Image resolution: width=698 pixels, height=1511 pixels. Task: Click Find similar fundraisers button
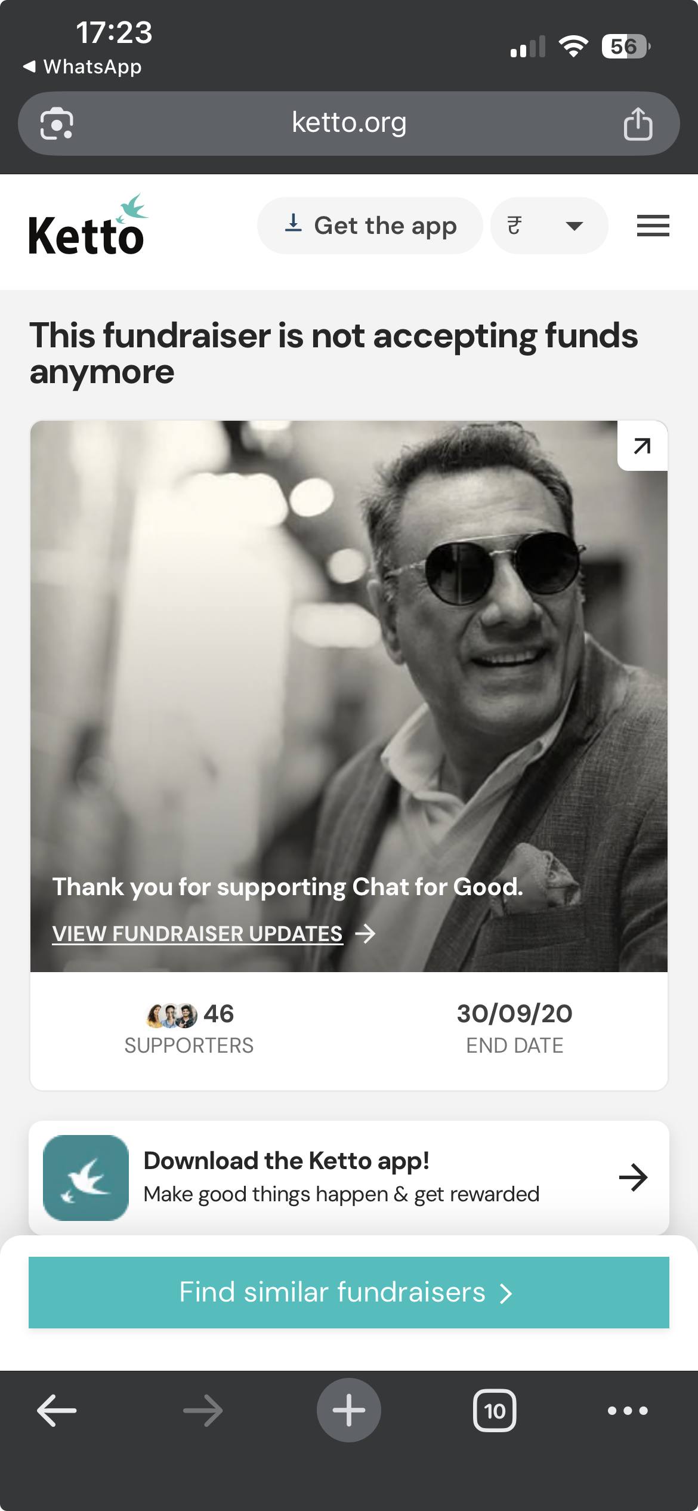point(349,1292)
